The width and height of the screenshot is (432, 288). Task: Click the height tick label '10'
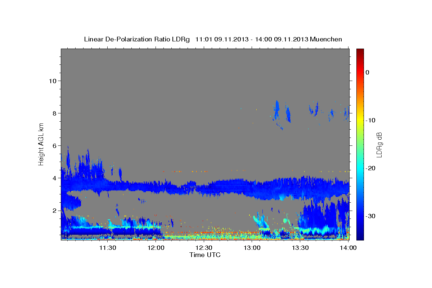pyautogui.click(x=53, y=81)
